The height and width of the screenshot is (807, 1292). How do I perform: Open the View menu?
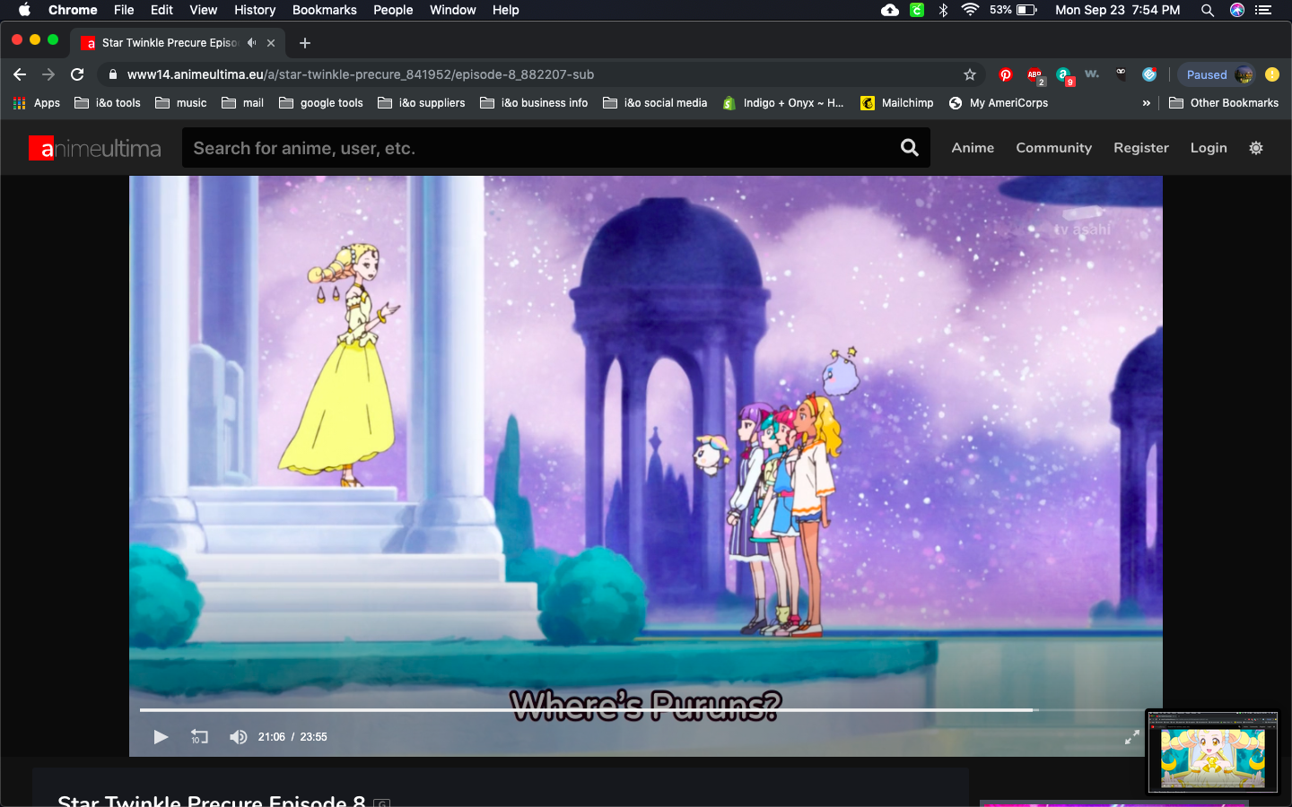click(204, 10)
